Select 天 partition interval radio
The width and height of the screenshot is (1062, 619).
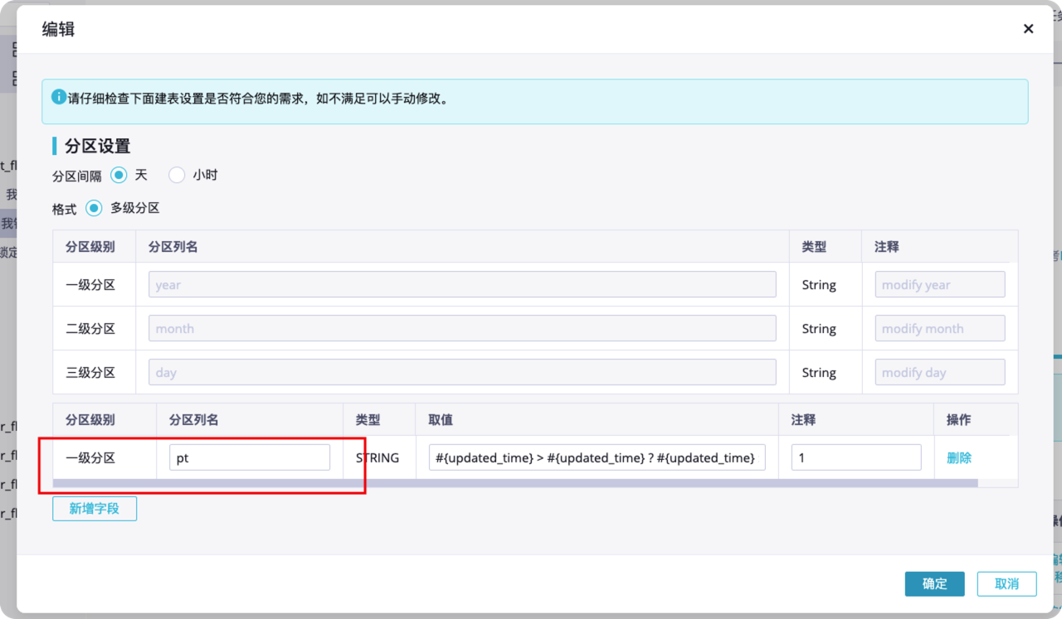(119, 175)
